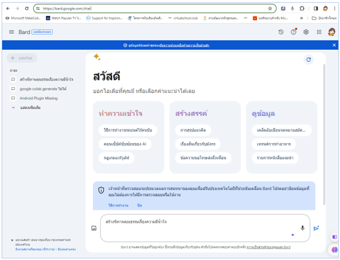Open the privacy help link in blue banner
340x260 pixels.
[185, 45]
